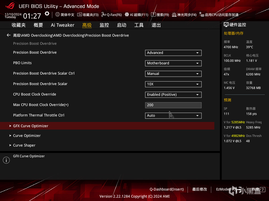Switch to the 启动 tab
Image resolution: width=269 pixels, height=201 pixels.
click(122, 25)
